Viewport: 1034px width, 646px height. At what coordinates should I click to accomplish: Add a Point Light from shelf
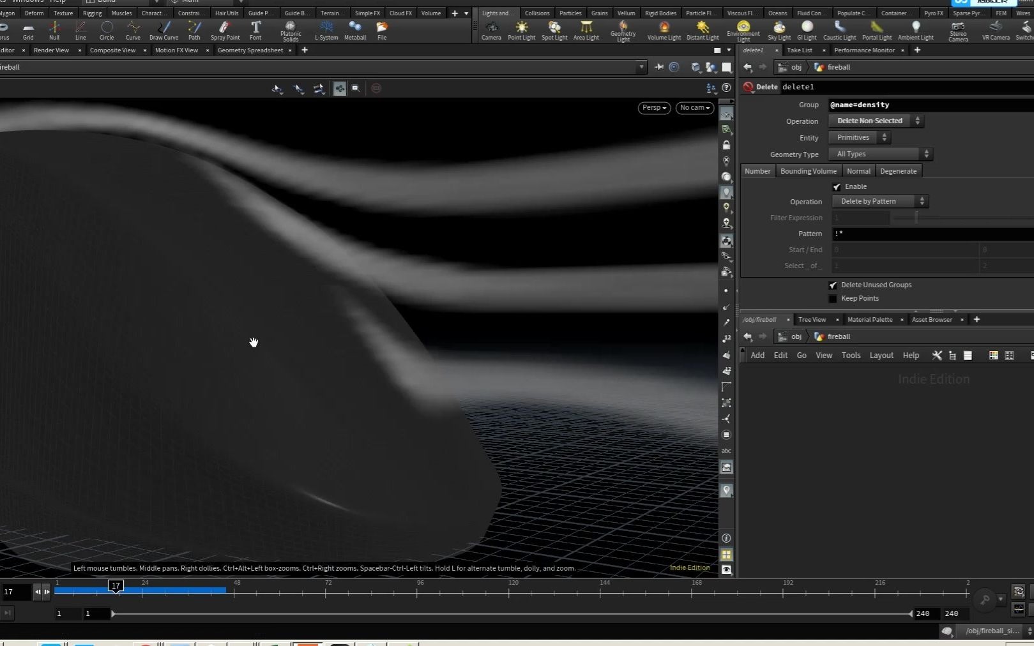[521, 29]
